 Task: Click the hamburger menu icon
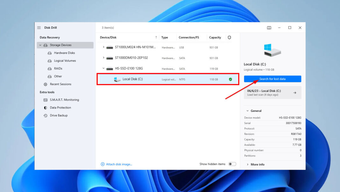click(39, 28)
